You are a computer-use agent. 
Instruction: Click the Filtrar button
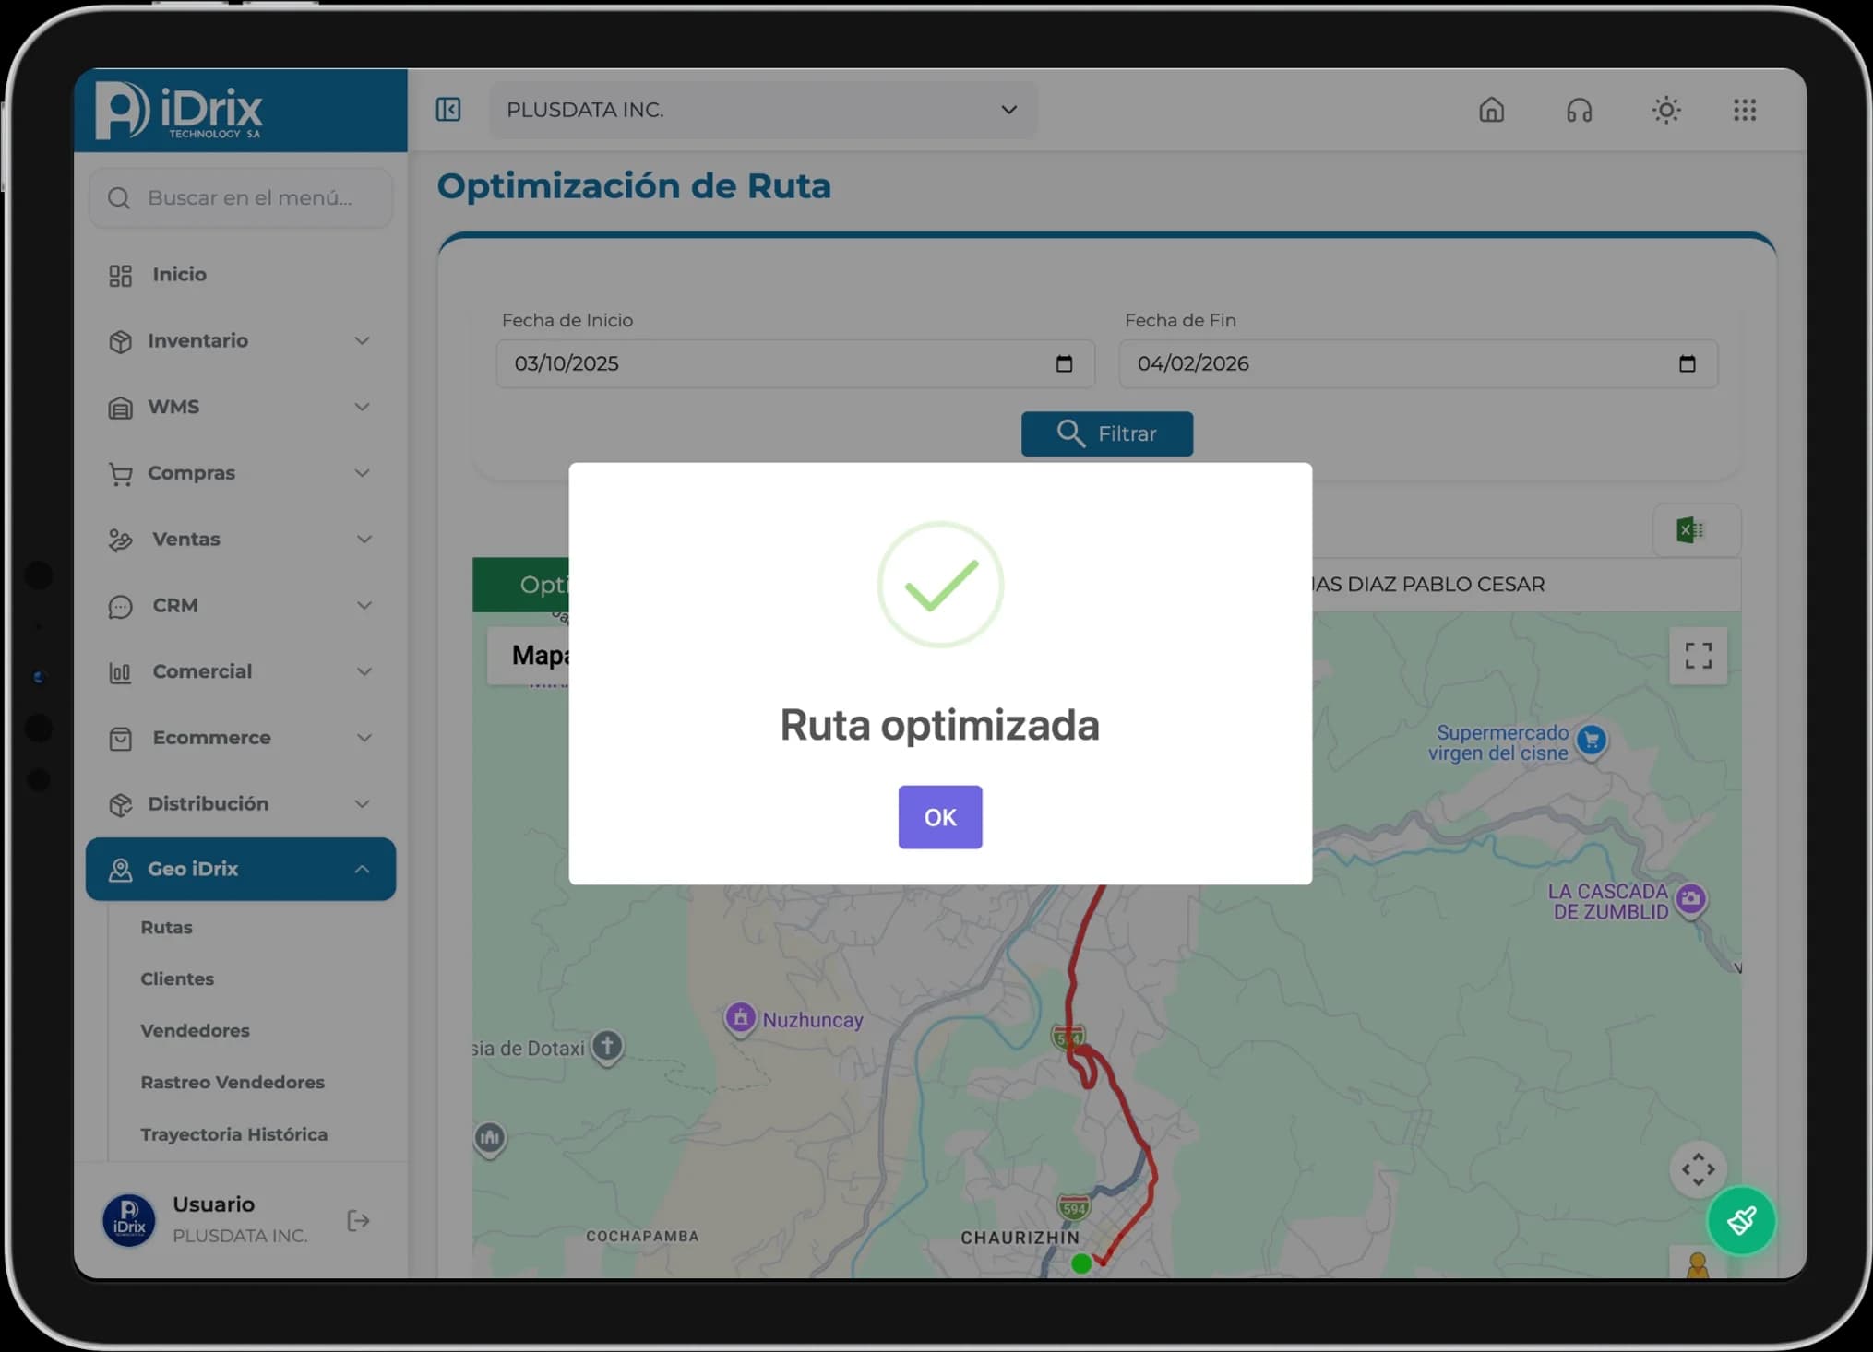[1106, 433]
